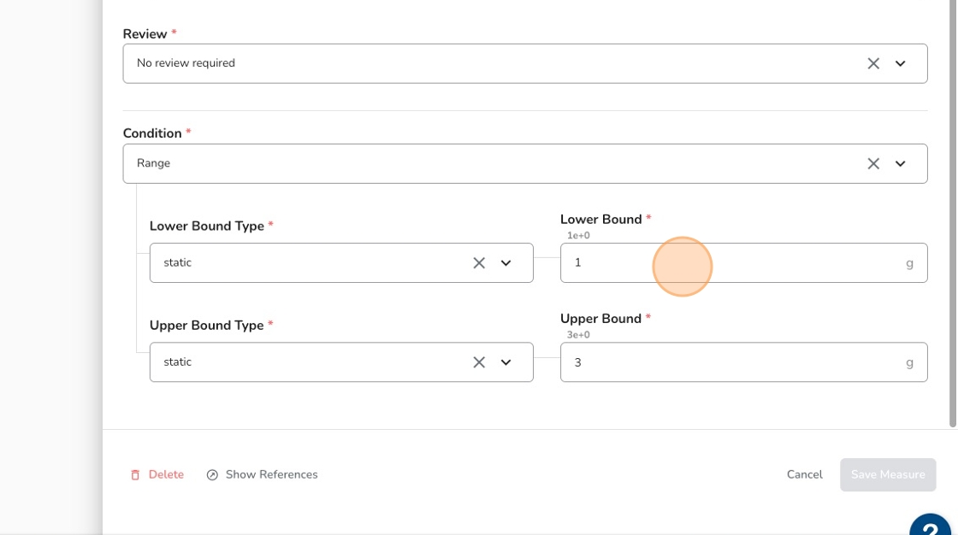958x535 pixels.
Task: Clear the Lower Bound Type selection
Action: coord(479,263)
